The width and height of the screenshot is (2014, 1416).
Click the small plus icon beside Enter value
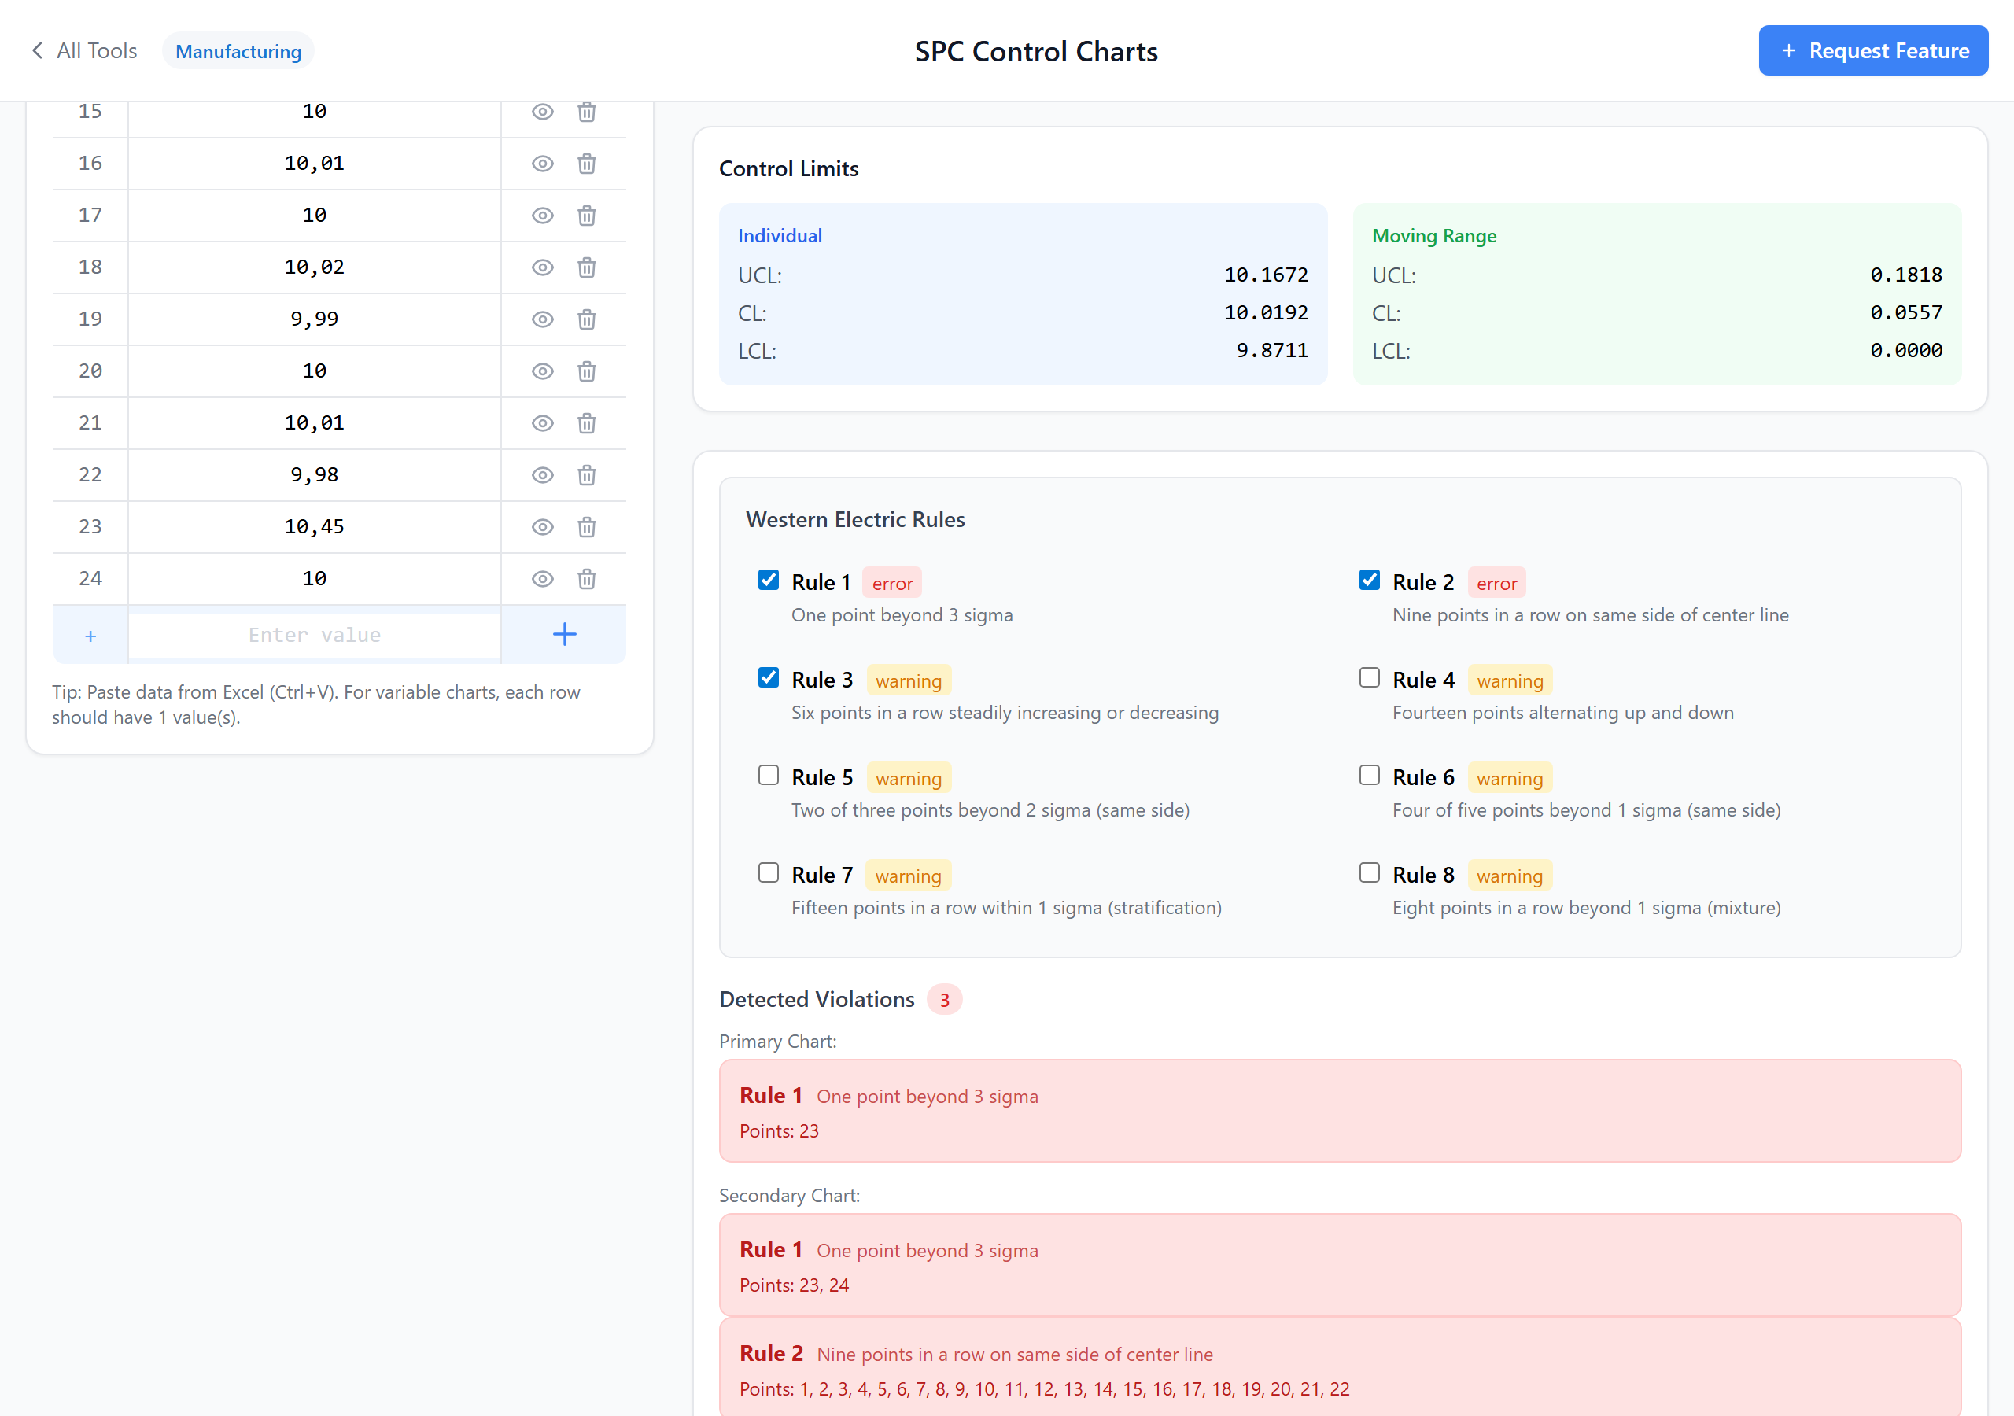[90, 634]
